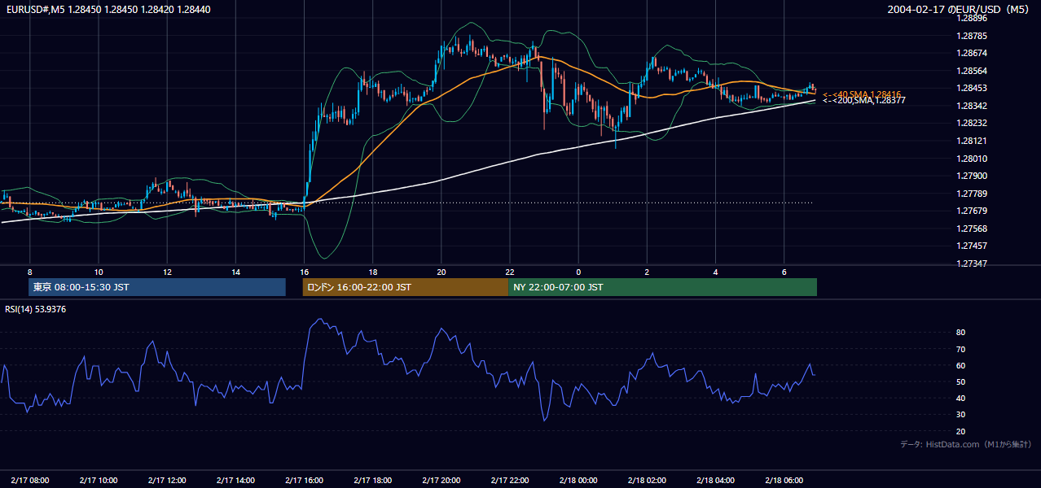1041x488 pixels.
Task: Click the 1.27679 price axis label
Action: [973, 211]
